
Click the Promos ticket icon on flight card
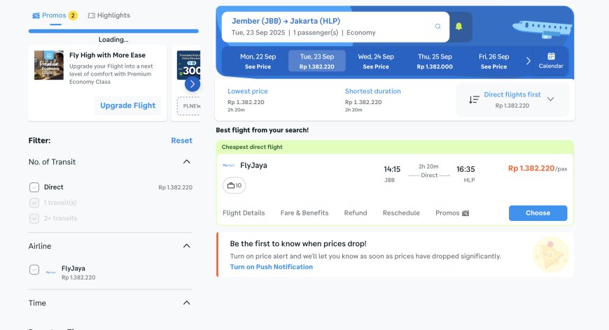(465, 213)
